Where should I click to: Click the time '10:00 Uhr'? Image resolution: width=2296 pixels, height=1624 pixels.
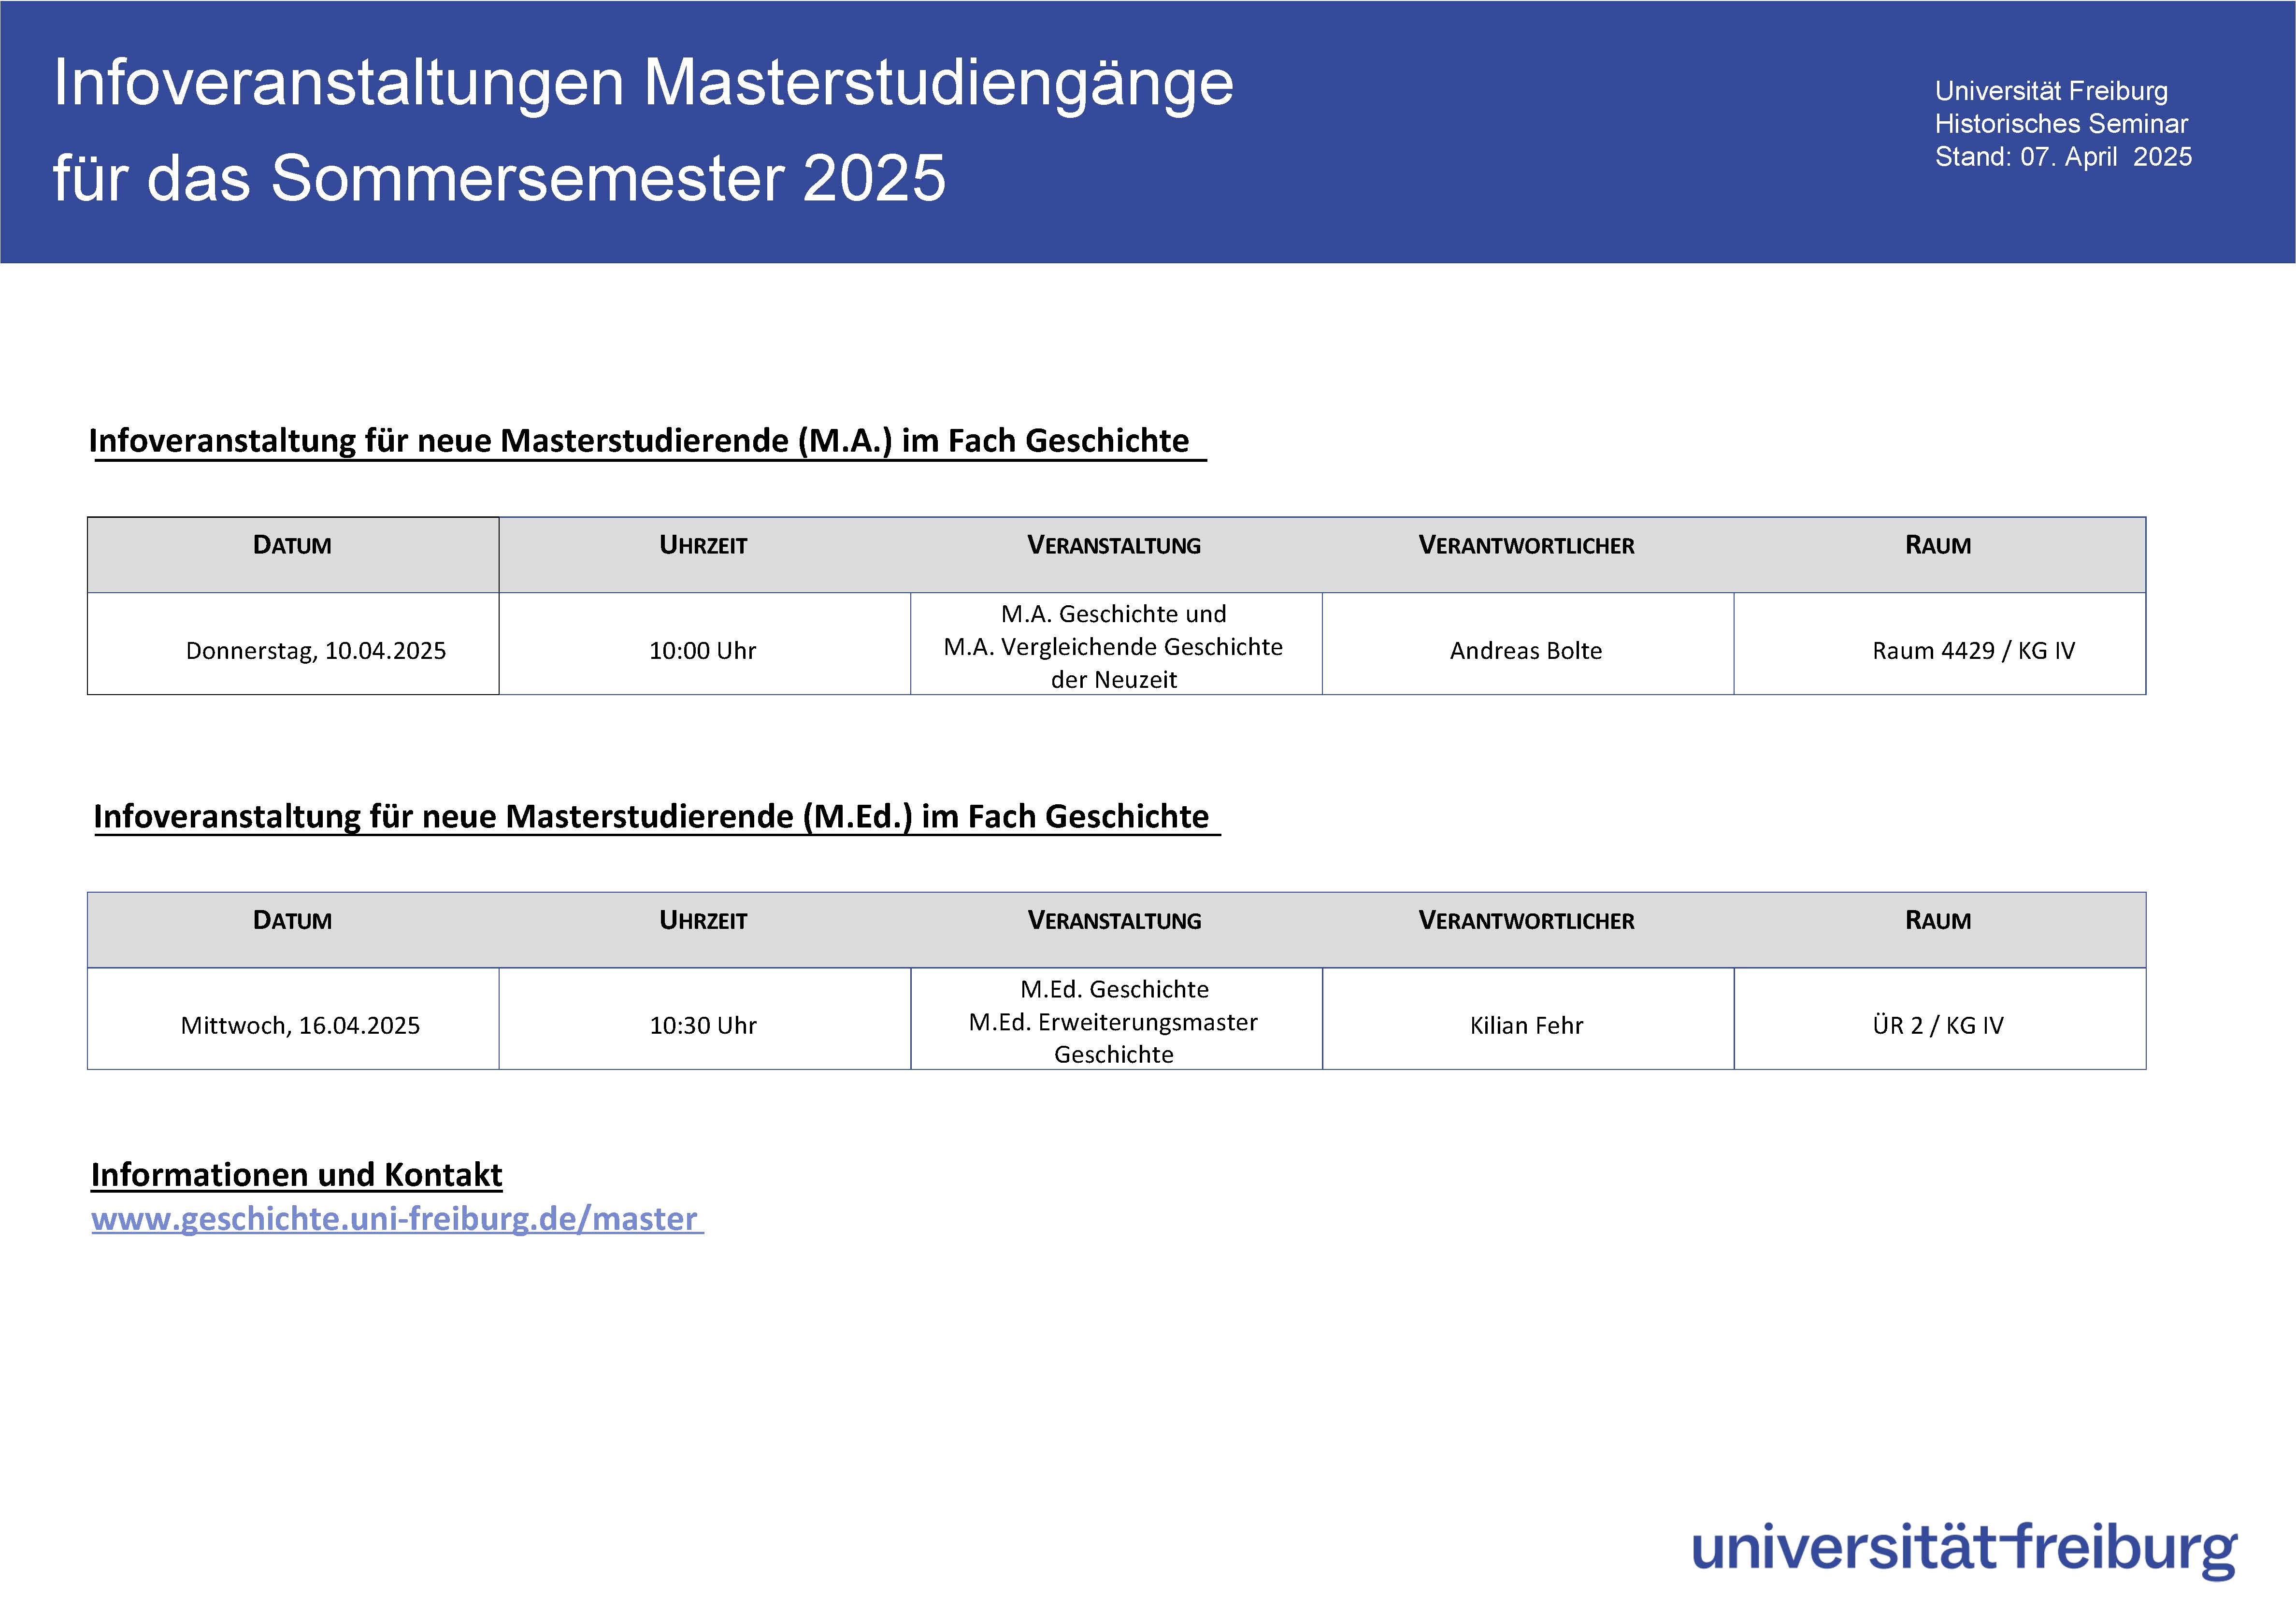(x=703, y=651)
